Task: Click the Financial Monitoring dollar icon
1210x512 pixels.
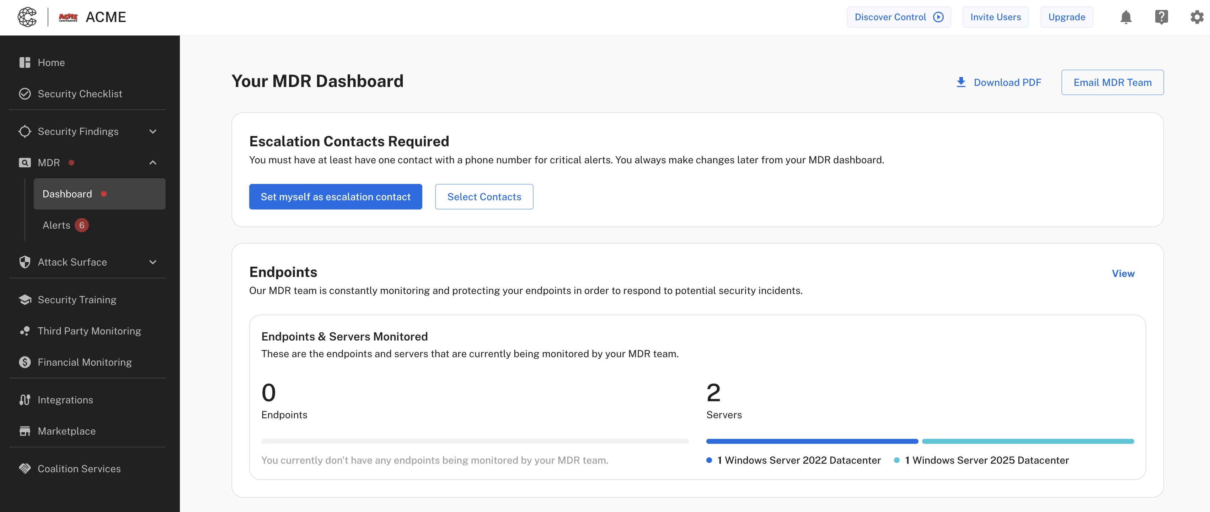Action: (25, 362)
